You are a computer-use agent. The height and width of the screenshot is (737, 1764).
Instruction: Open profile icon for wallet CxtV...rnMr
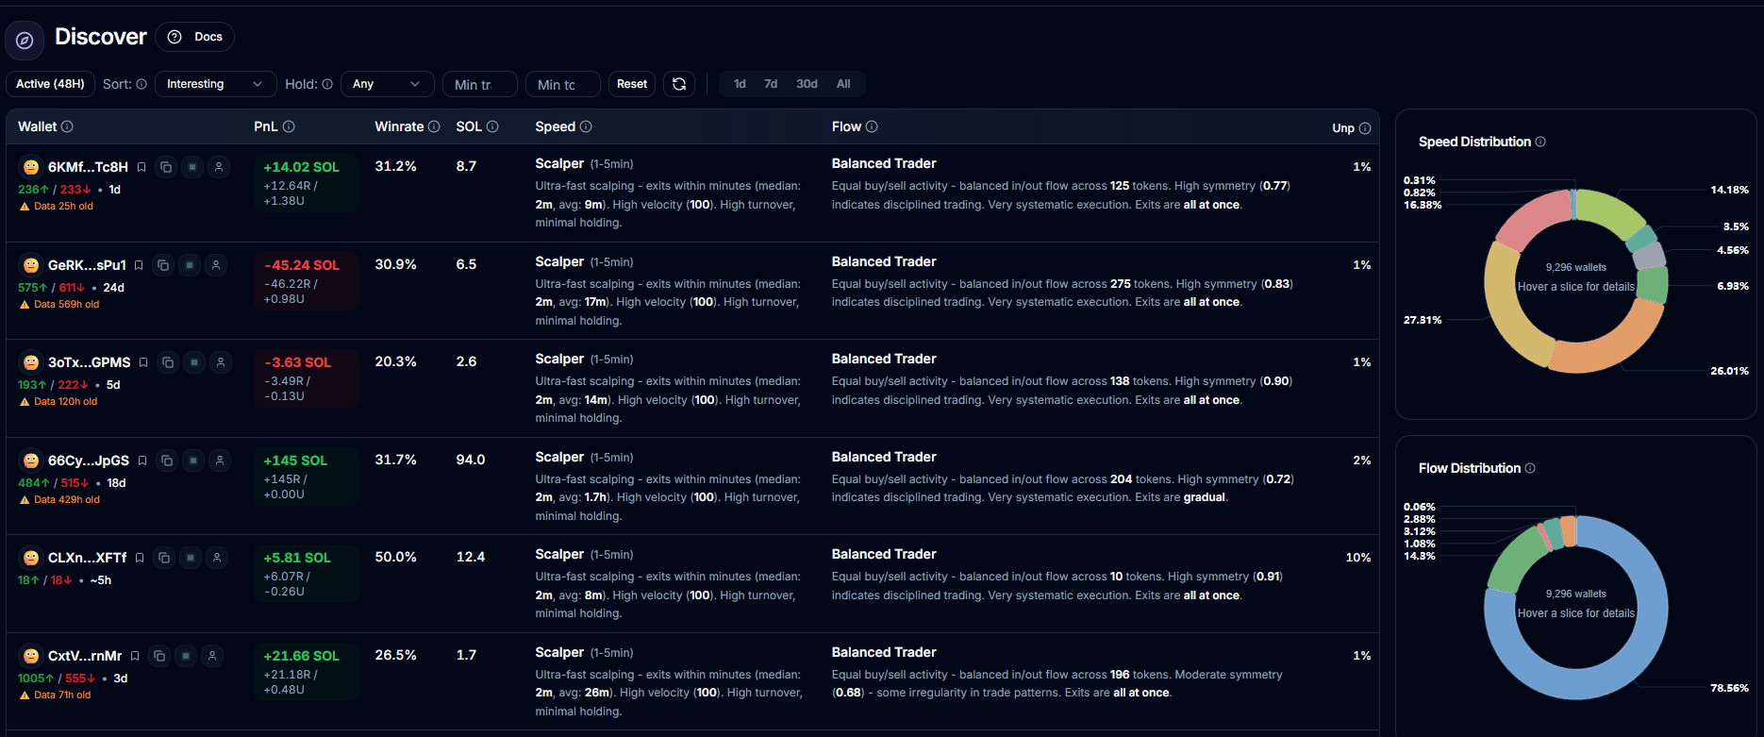coord(212,656)
